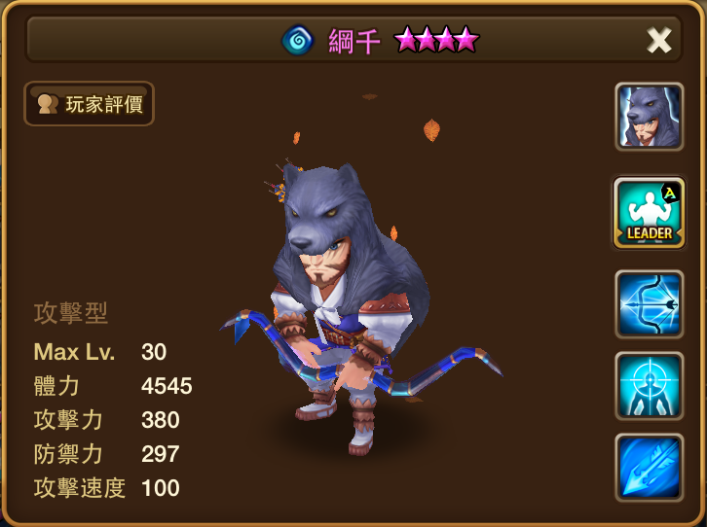Click the pink four-star grade rating

(x=436, y=40)
